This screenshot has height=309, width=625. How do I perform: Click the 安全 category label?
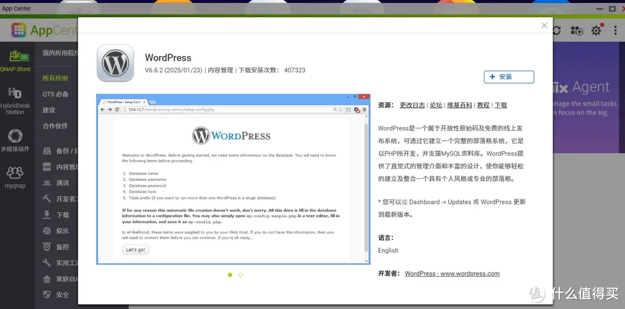coord(62,295)
